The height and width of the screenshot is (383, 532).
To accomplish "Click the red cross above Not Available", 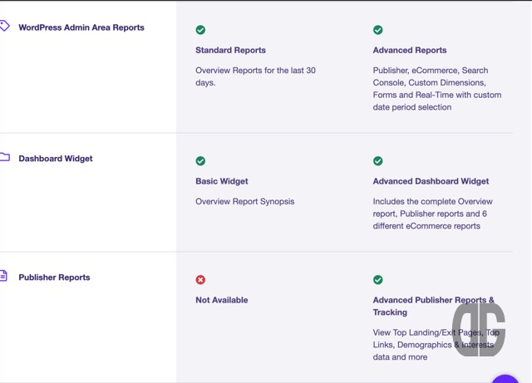I will pos(200,280).
